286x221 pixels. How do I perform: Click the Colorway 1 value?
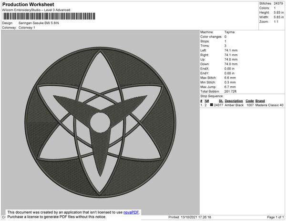pos(27,28)
